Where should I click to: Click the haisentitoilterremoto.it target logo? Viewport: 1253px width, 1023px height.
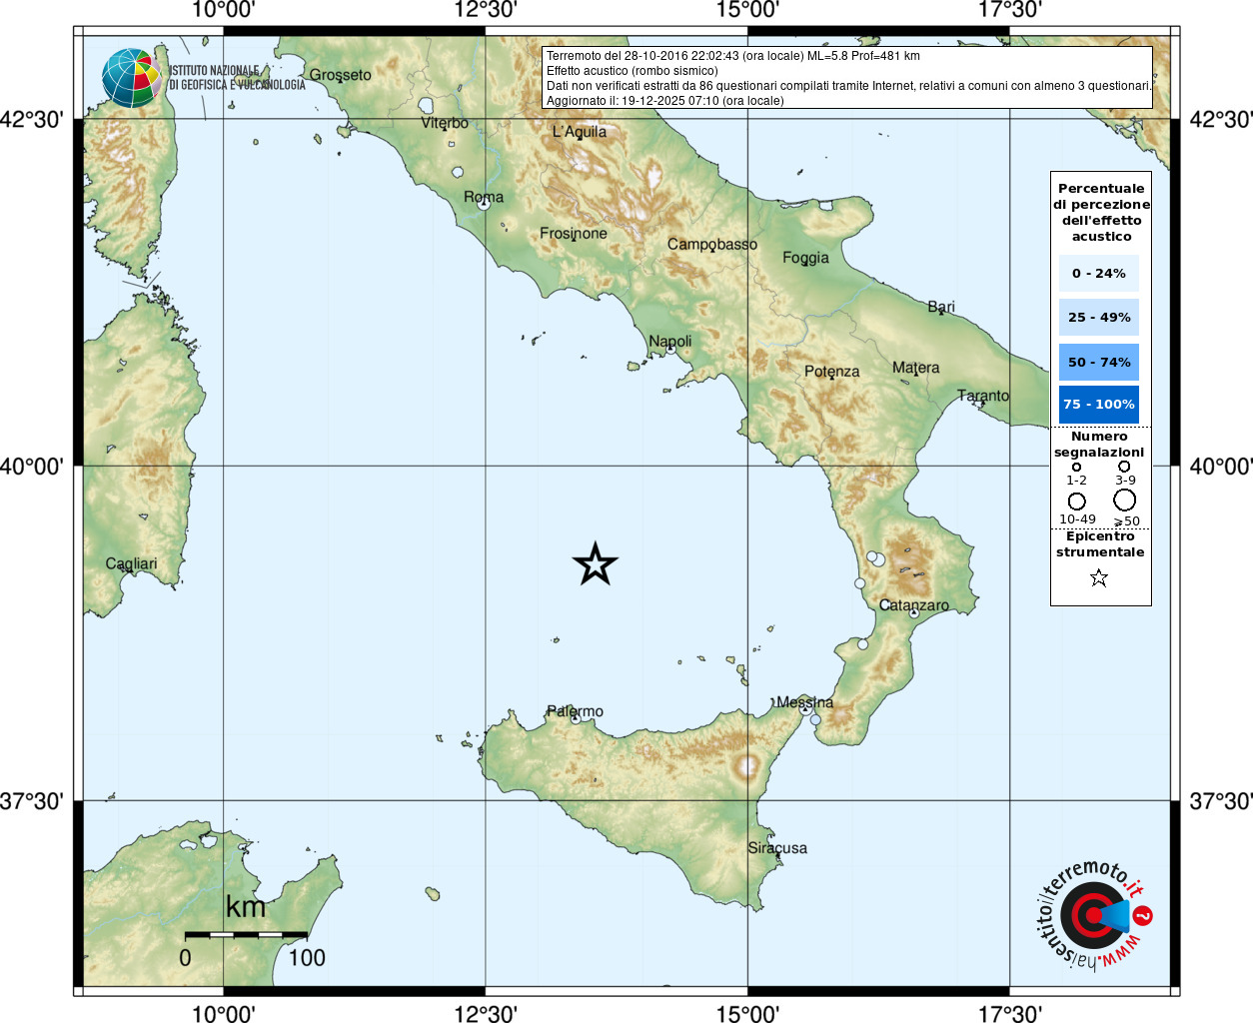point(1092,916)
